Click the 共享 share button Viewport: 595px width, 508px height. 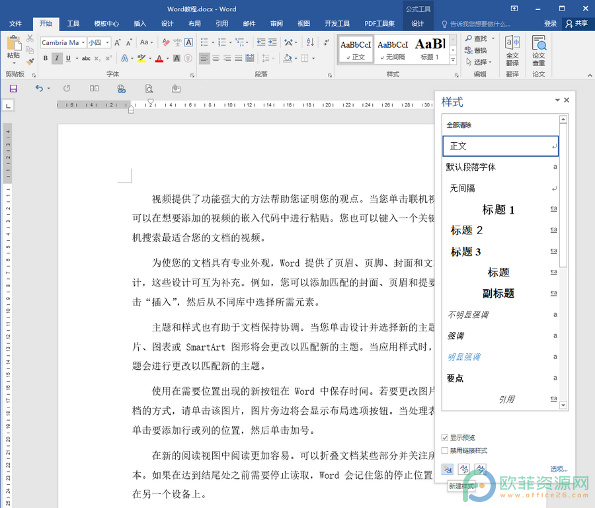(x=576, y=24)
